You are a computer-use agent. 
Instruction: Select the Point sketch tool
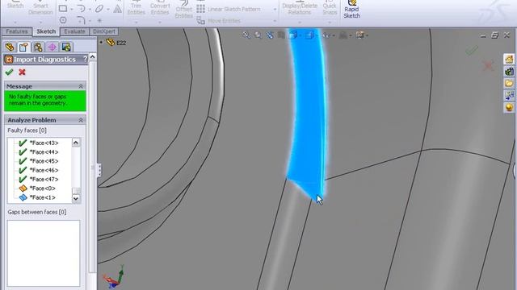[99, 20]
